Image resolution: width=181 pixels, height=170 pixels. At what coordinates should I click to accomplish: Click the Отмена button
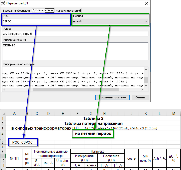(x=141, y=98)
